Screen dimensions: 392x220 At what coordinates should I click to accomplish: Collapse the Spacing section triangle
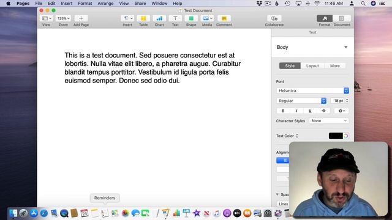coord(277,194)
